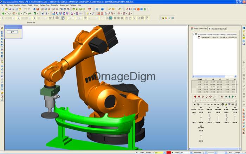Click the J6 joint vertical slider
The image size is (246, 154).
click(201, 136)
